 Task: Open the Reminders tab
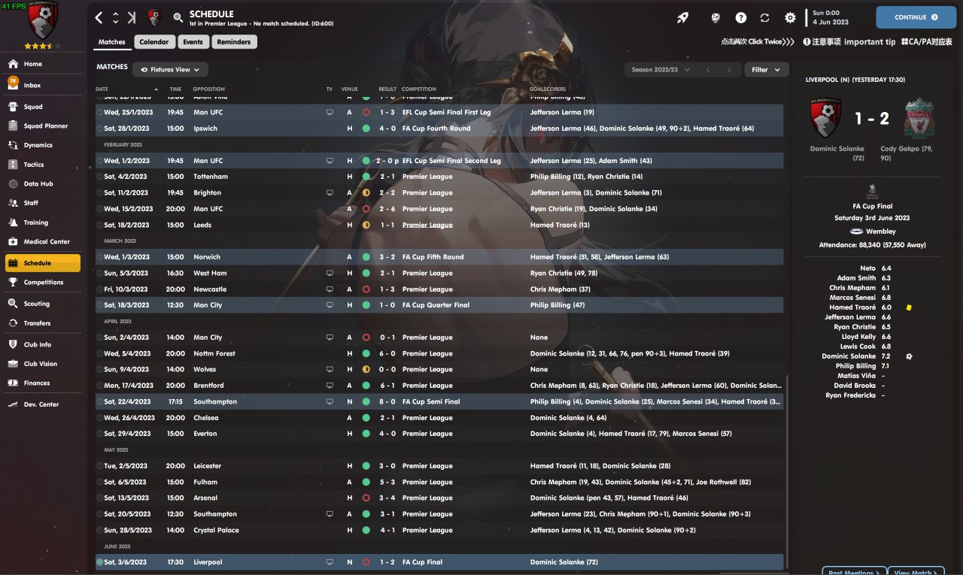(x=234, y=42)
